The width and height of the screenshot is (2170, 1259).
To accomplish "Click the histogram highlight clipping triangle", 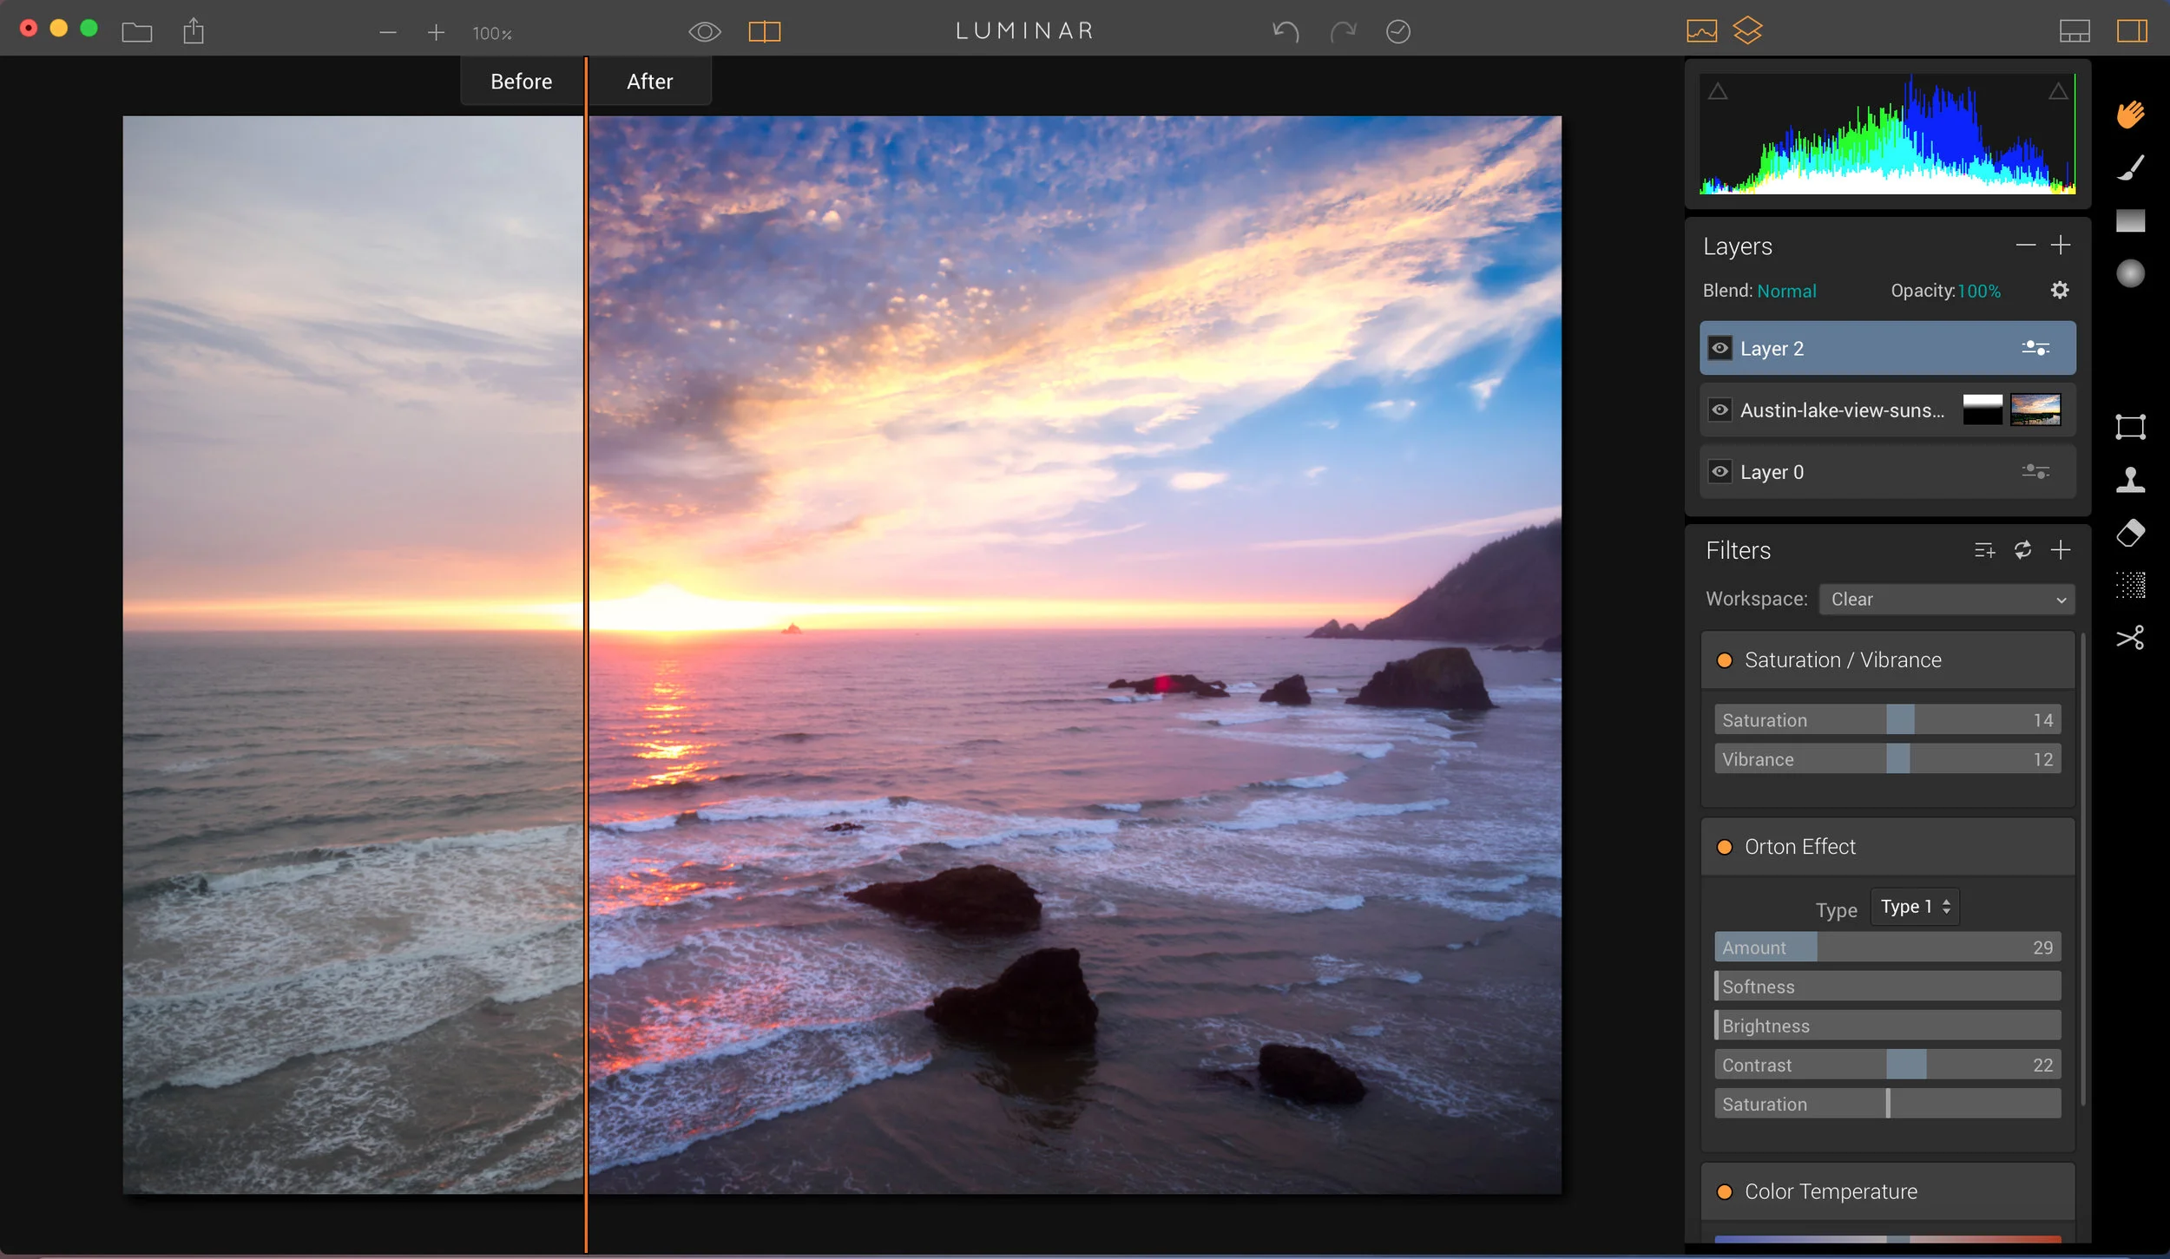I will [x=2058, y=91].
